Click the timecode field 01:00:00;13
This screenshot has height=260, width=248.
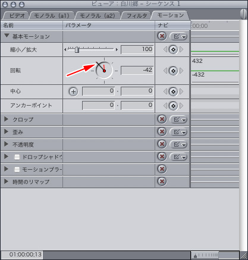point(22,255)
